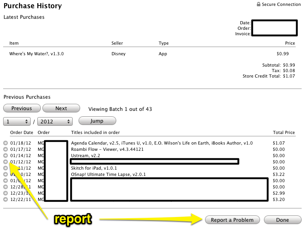Screen dimensions: 304x228
Task: Open arrow icon beside 12/23/11 order
Action: pos(5,193)
